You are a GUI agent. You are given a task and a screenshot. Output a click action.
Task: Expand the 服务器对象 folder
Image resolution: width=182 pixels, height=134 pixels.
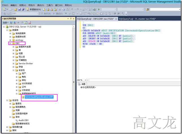coord(7,127)
